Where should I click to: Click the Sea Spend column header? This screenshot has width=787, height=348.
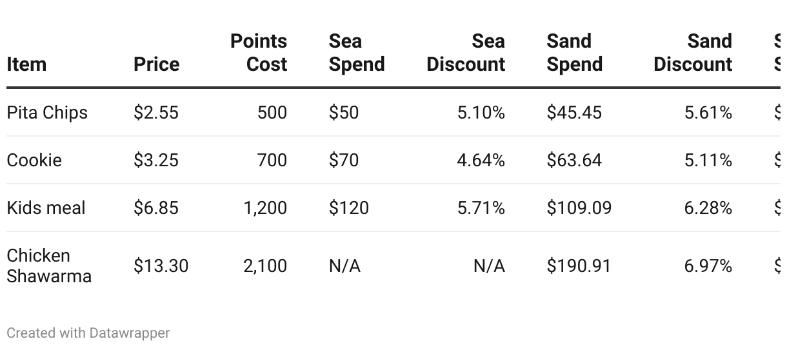pyautogui.click(x=356, y=53)
